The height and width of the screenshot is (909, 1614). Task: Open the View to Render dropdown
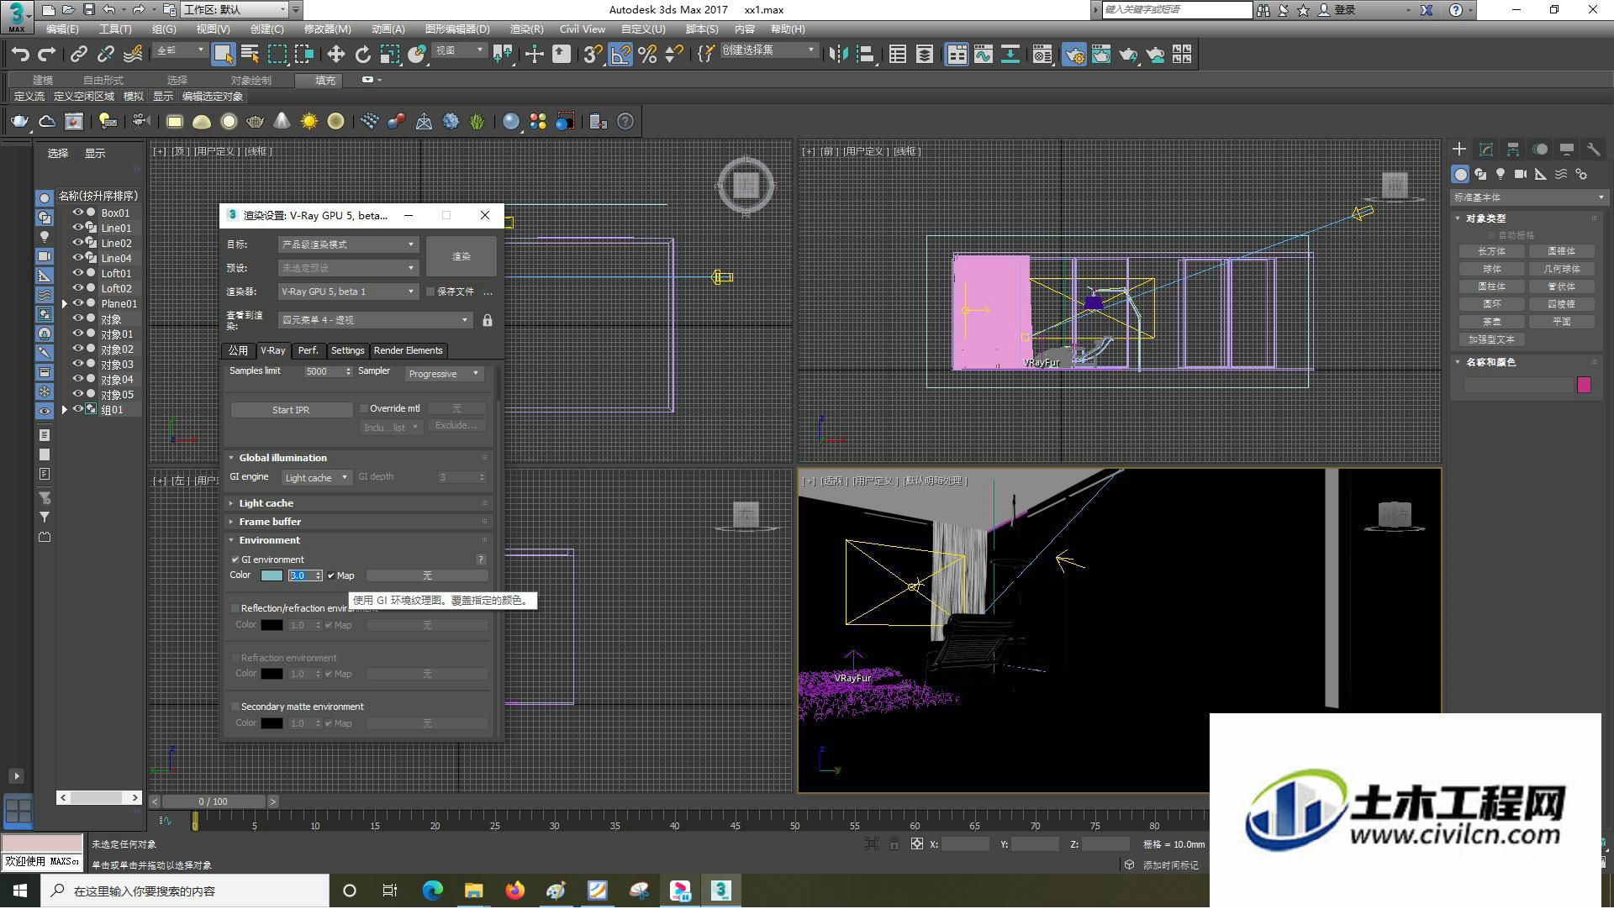click(x=376, y=320)
